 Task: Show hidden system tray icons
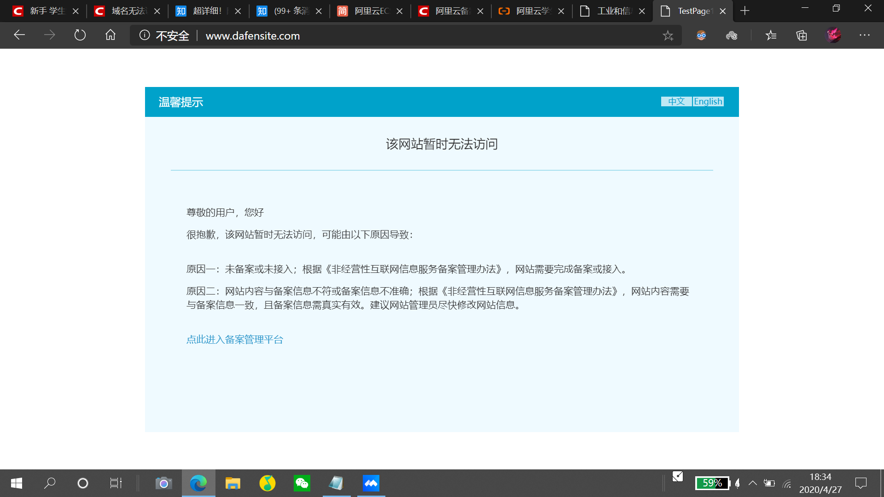point(753,483)
